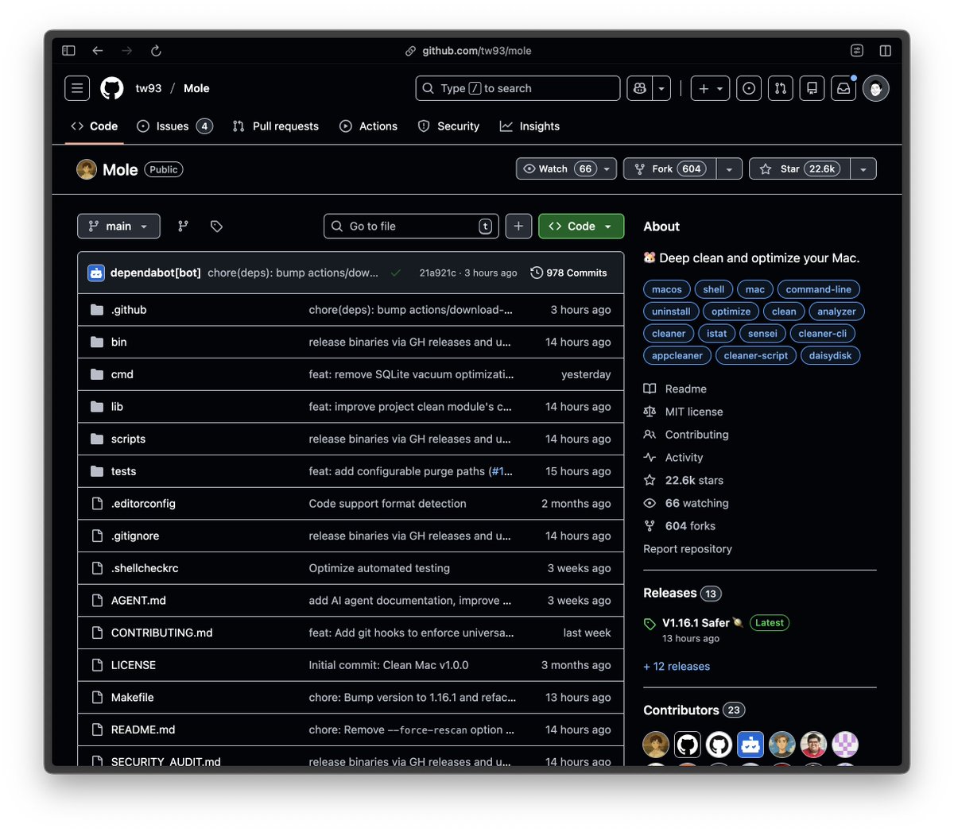The width and height of the screenshot is (954, 832).
Task: Reload the page with the refresh icon
Action: (x=156, y=51)
